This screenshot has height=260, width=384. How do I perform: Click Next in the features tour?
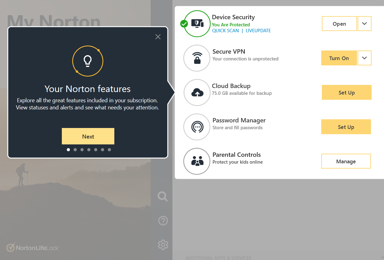pyautogui.click(x=88, y=136)
